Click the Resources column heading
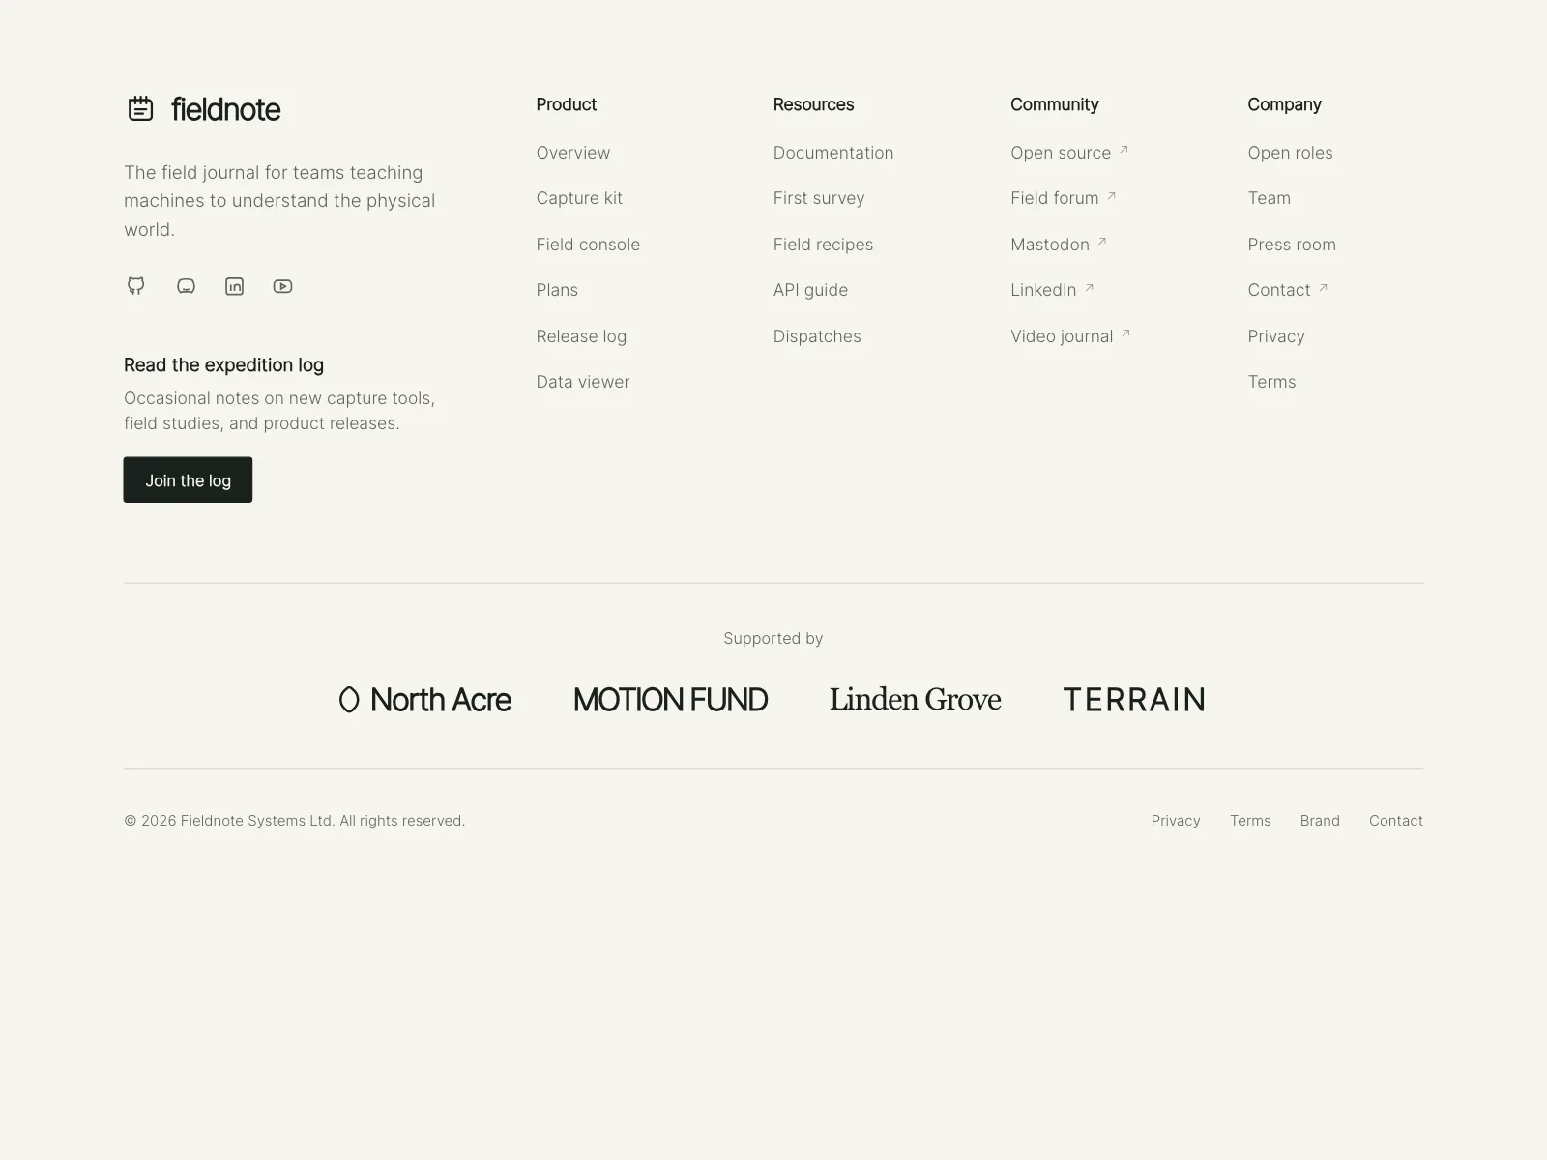 (x=813, y=104)
